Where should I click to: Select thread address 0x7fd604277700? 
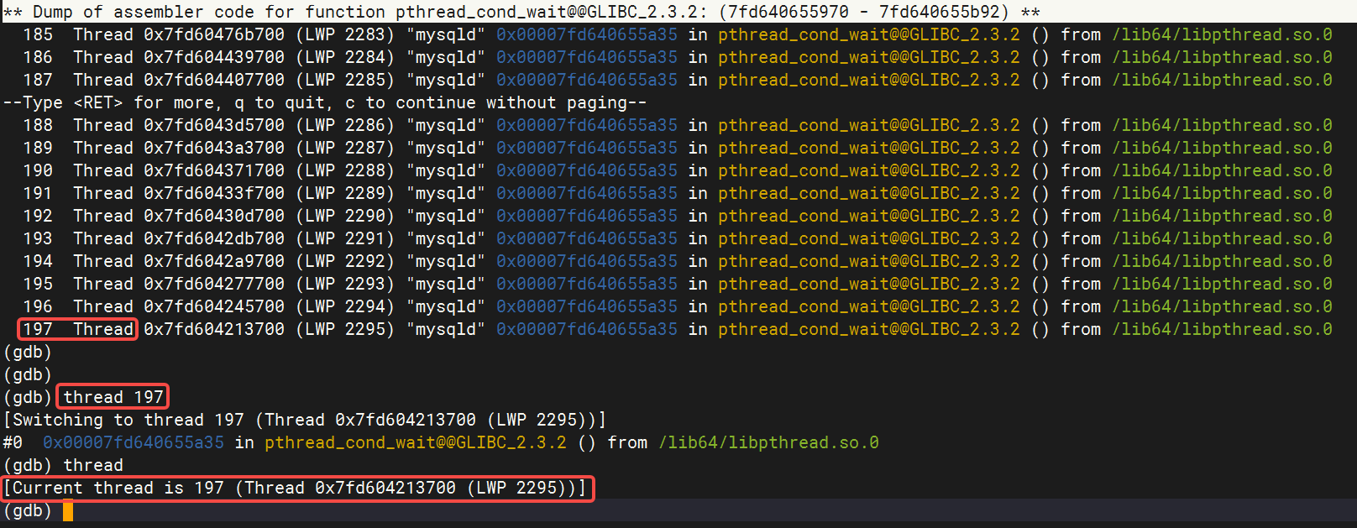[x=214, y=284]
